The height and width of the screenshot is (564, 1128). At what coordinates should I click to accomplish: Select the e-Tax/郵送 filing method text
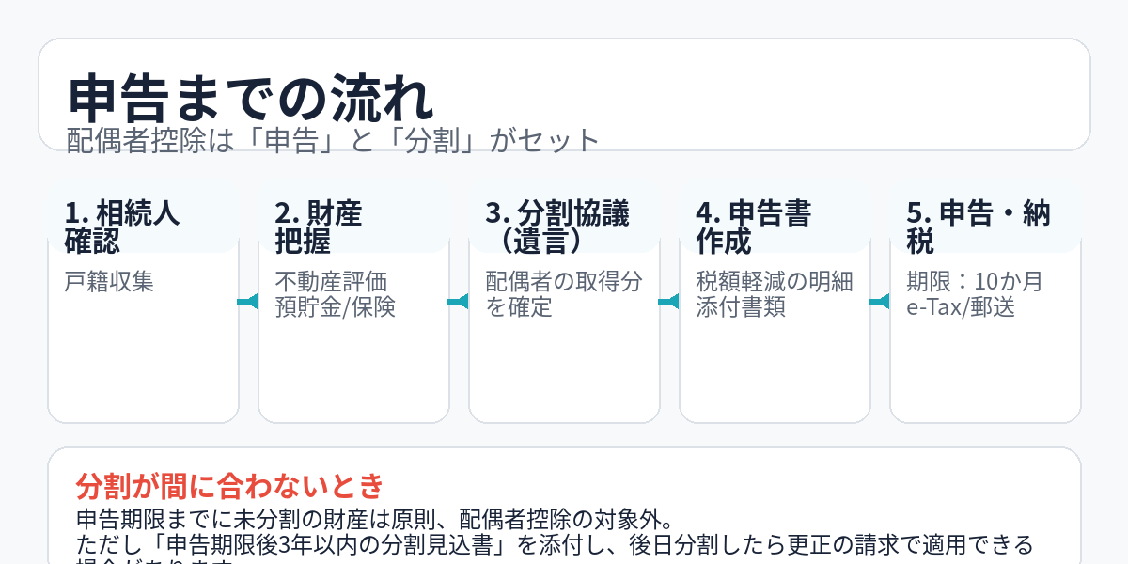(961, 306)
